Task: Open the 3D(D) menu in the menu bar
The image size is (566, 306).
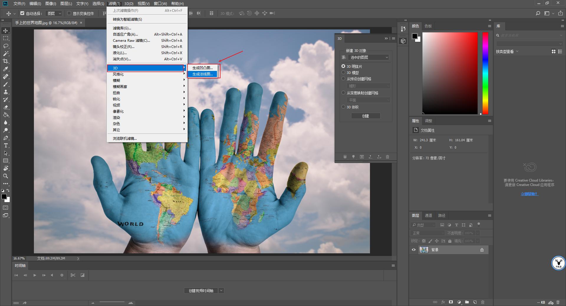Action: click(x=129, y=4)
